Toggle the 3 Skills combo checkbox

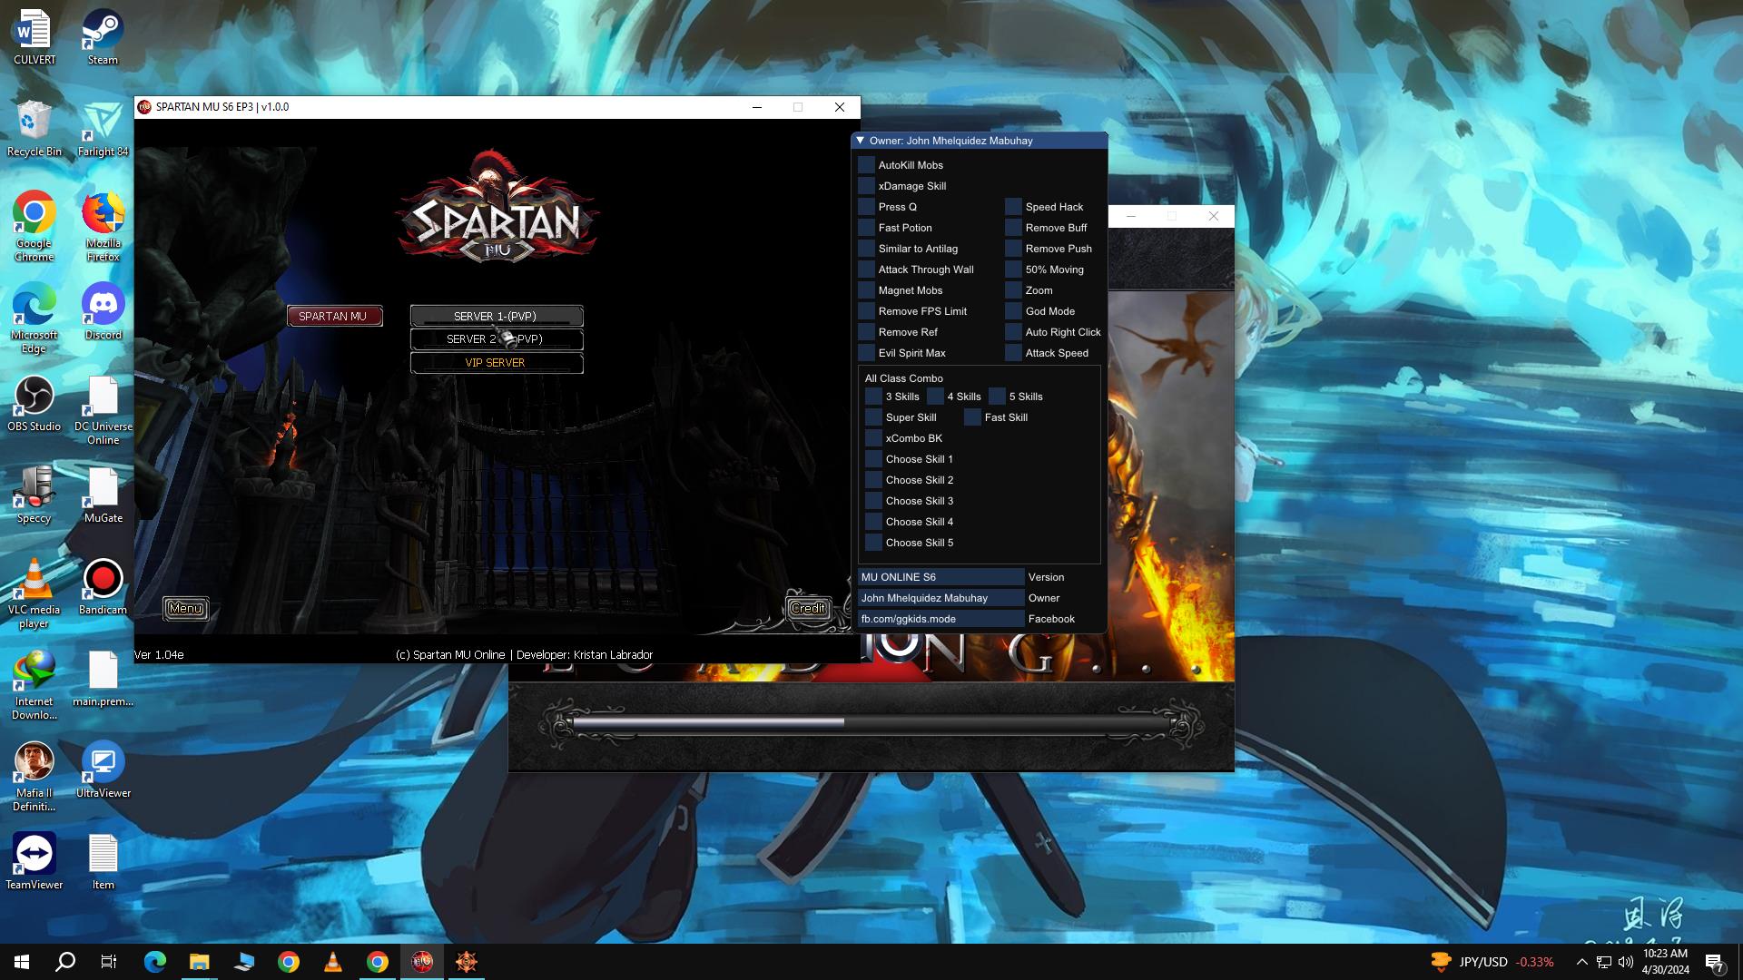tap(874, 397)
